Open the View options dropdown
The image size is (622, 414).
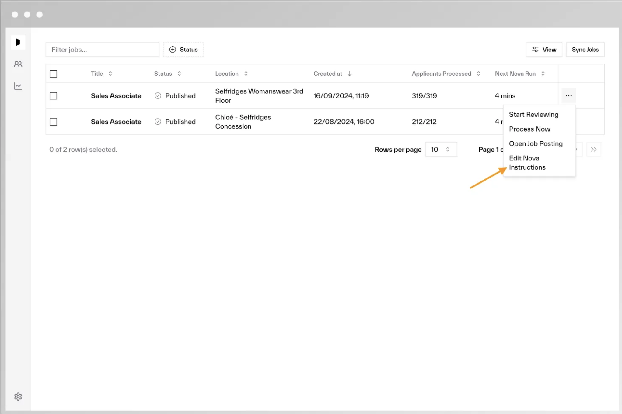543,50
